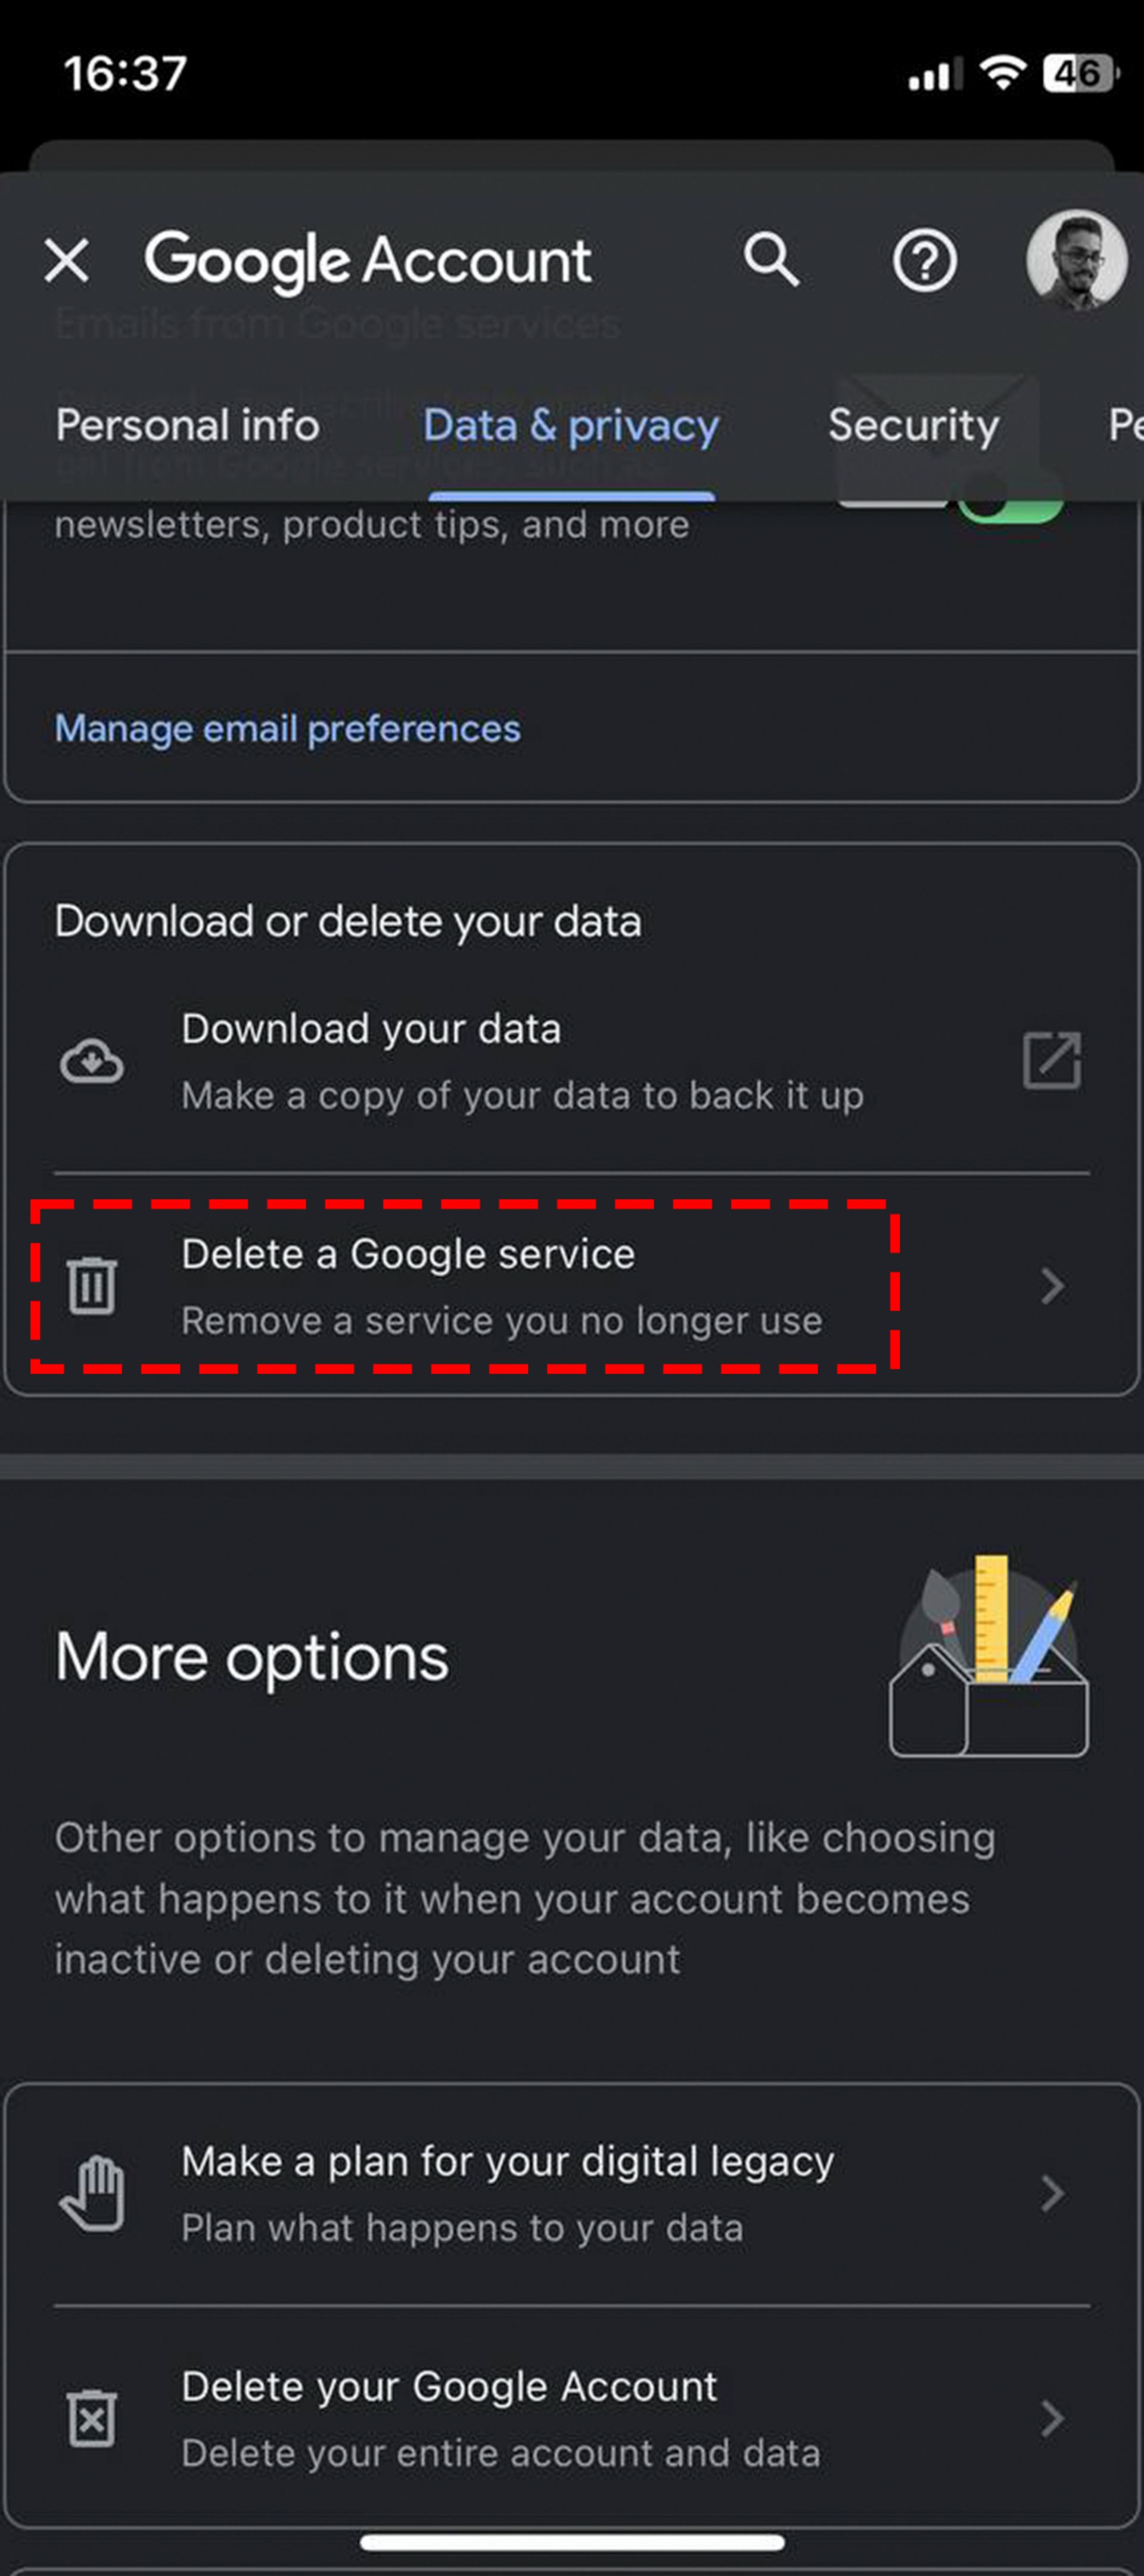Click the external link icon next to Download data
The height and width of the screenshot is (2576, 1144).
(x=1052, y=1060)
